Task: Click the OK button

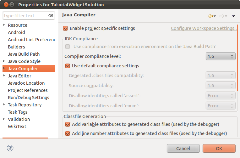Action: [219, 148]
